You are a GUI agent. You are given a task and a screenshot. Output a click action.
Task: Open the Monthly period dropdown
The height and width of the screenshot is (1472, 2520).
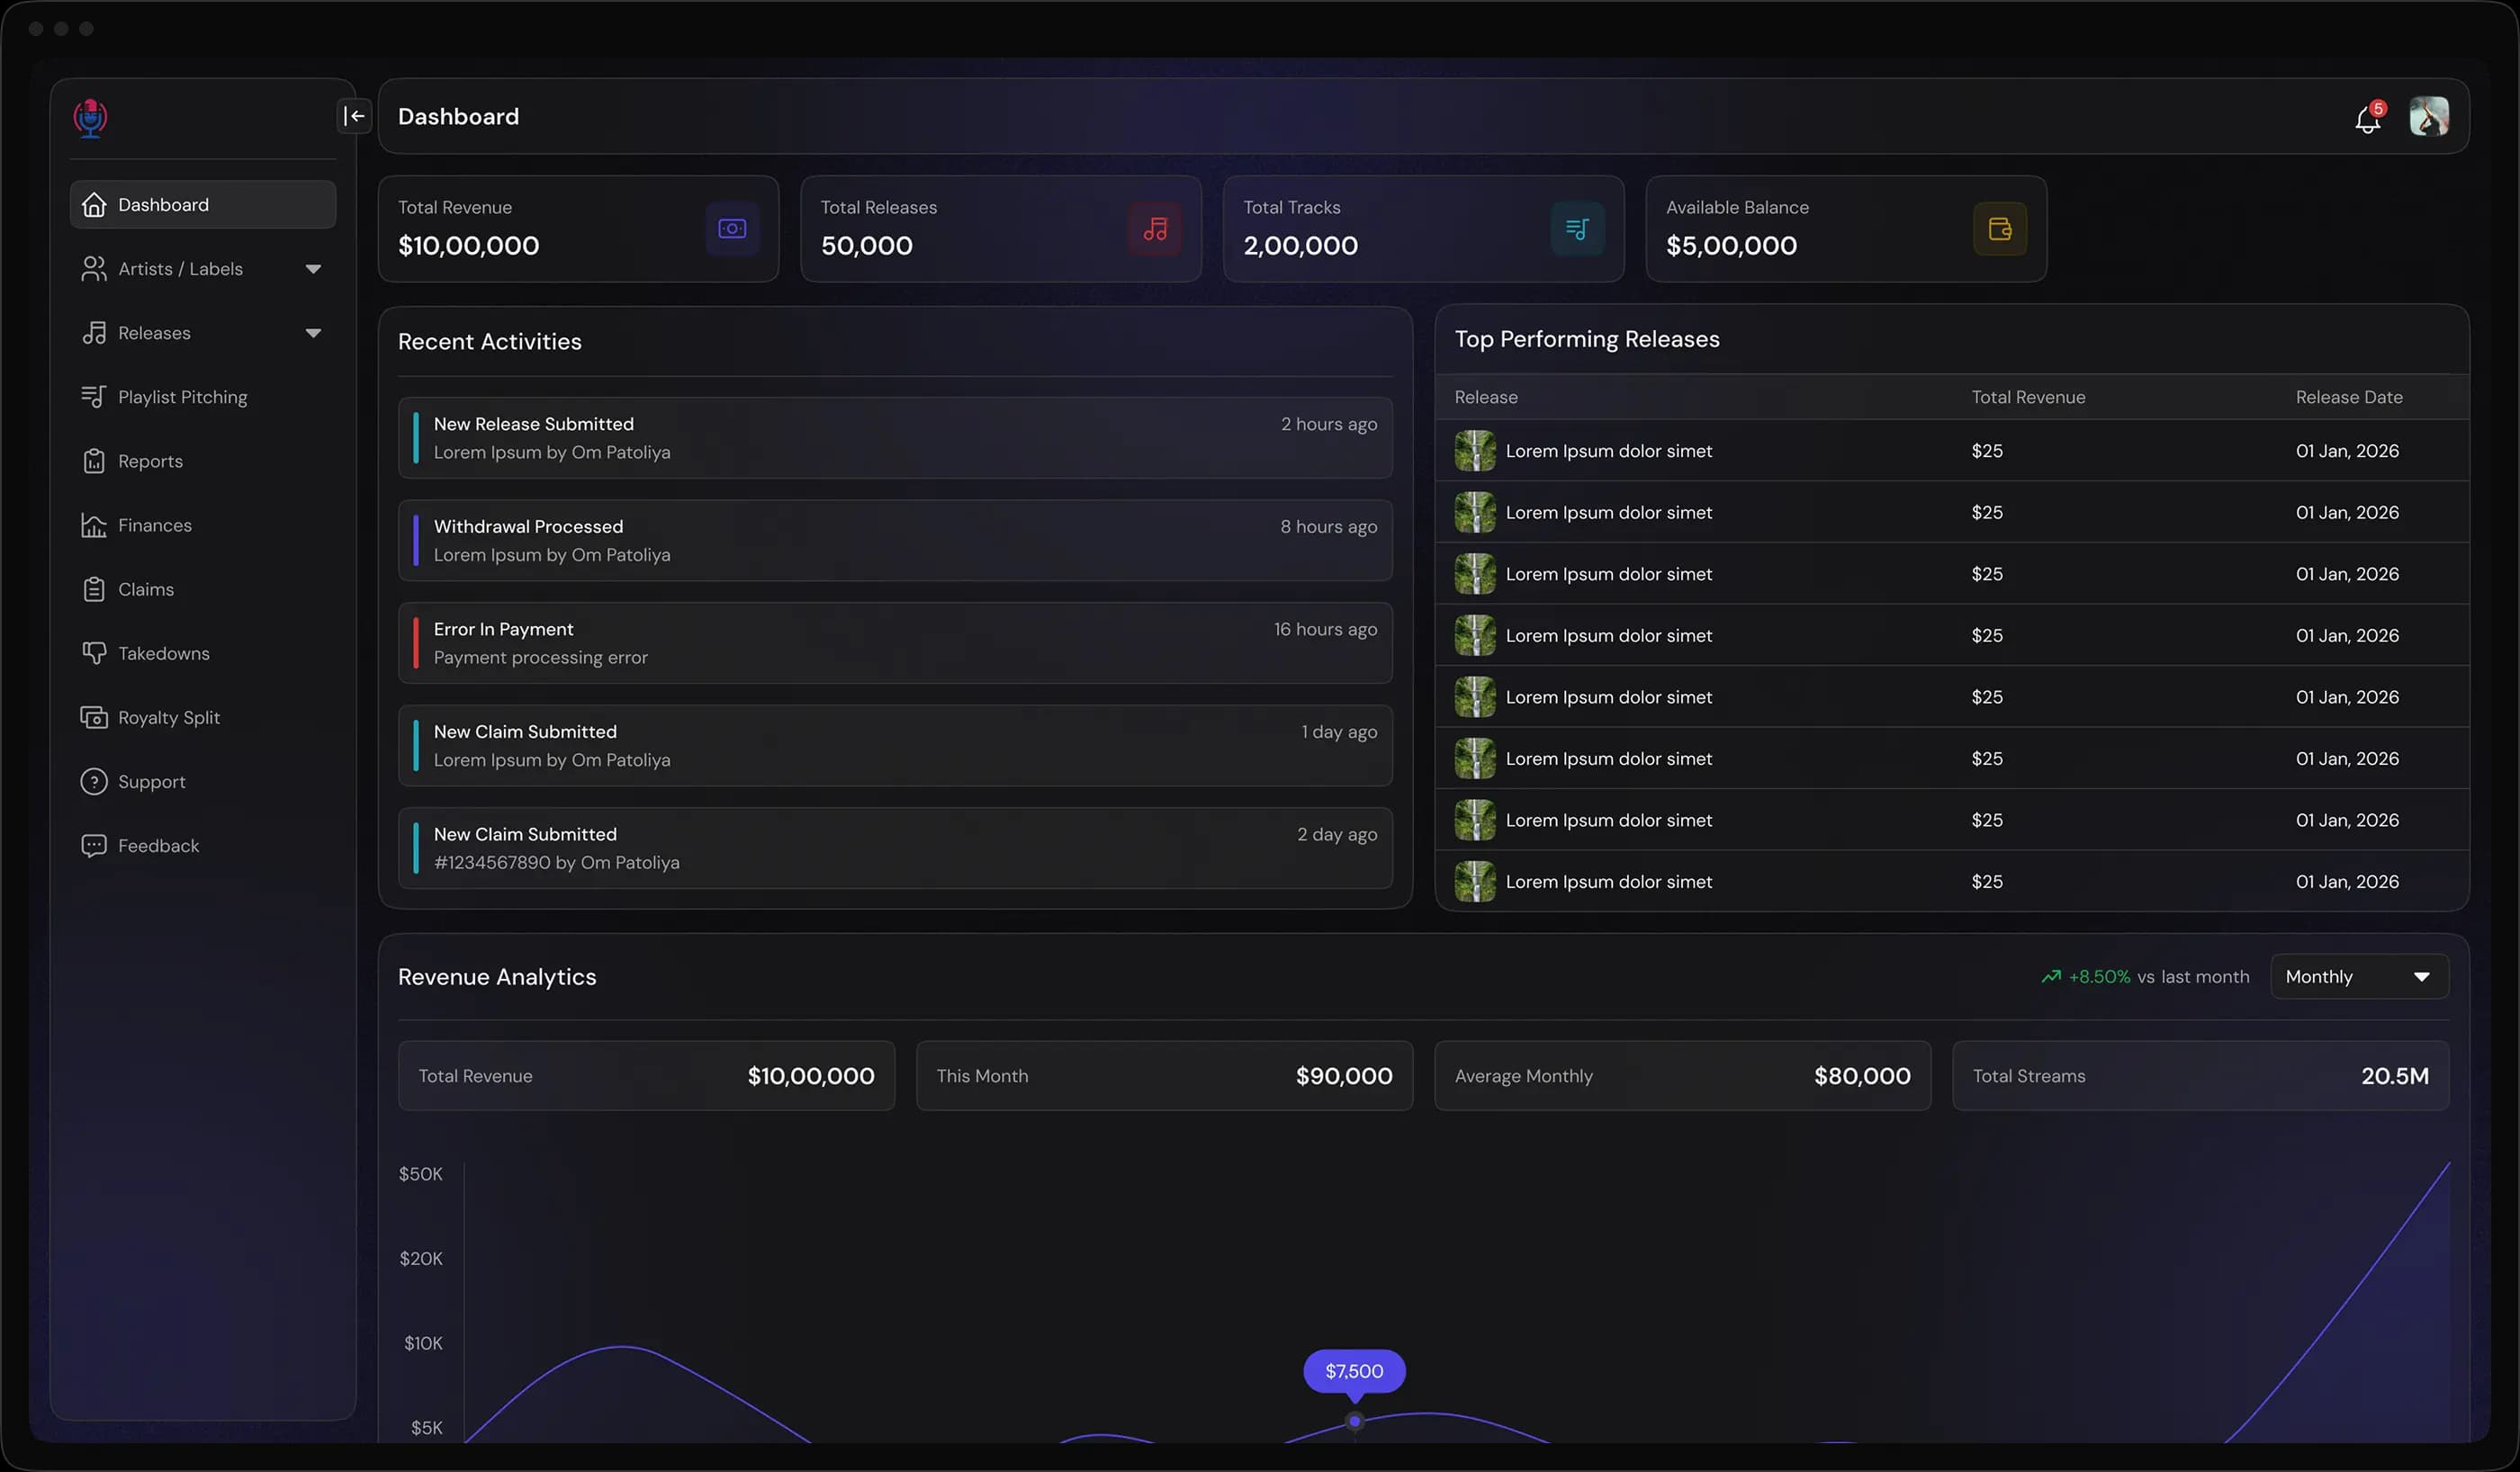tap(2359, 977)
